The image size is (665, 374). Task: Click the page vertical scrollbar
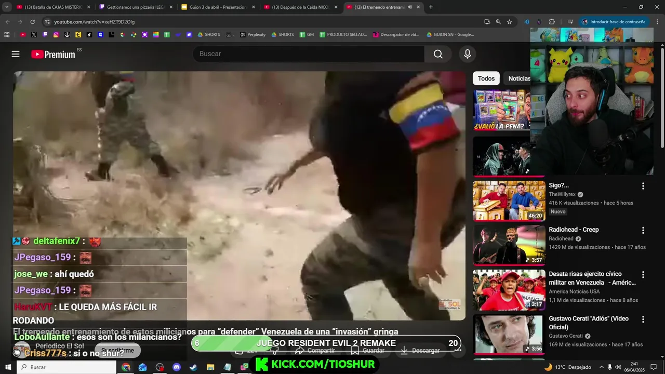[x=662, y=98]
